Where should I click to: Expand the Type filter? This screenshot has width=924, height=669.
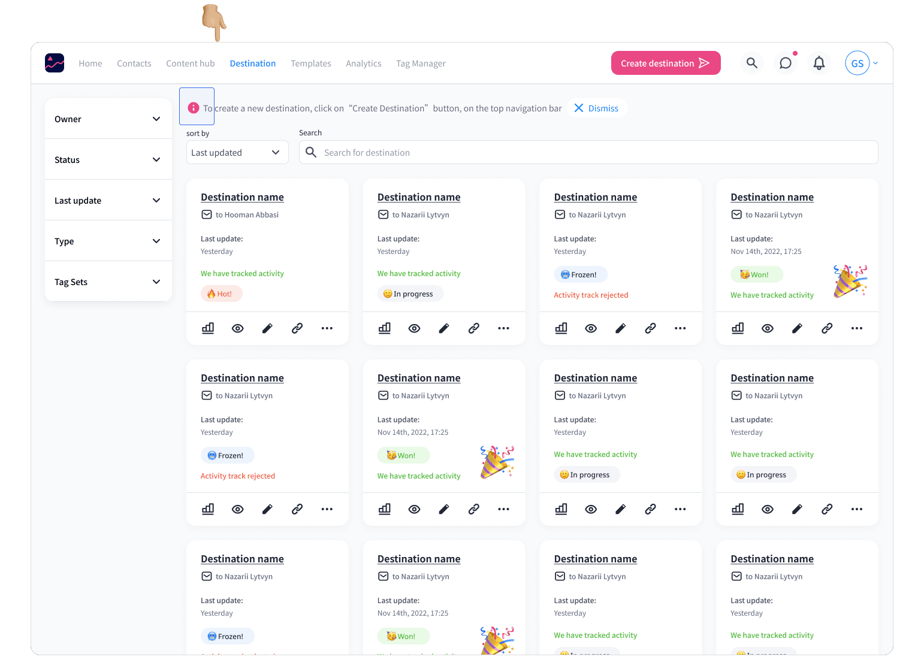tap(108, 241)
